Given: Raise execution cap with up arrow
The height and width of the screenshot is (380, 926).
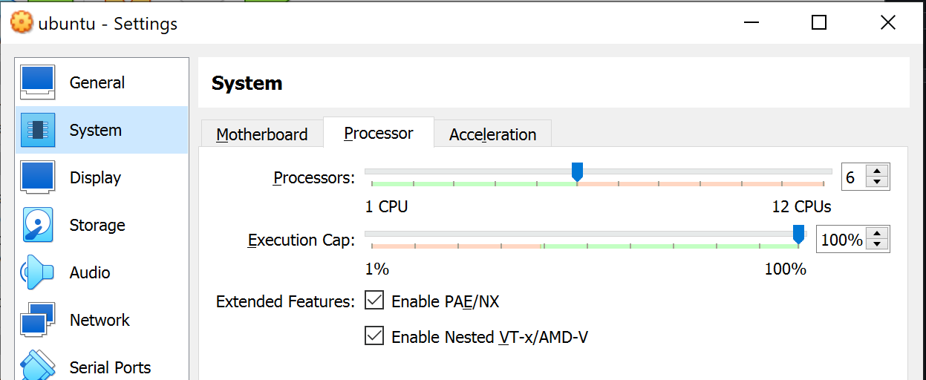Looking at the screenshot, I should coord(878,235).
